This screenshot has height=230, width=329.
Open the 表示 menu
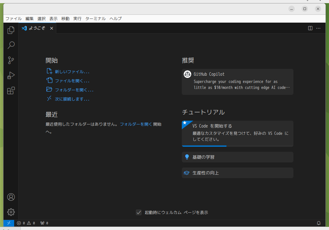[x=53, y=19]
